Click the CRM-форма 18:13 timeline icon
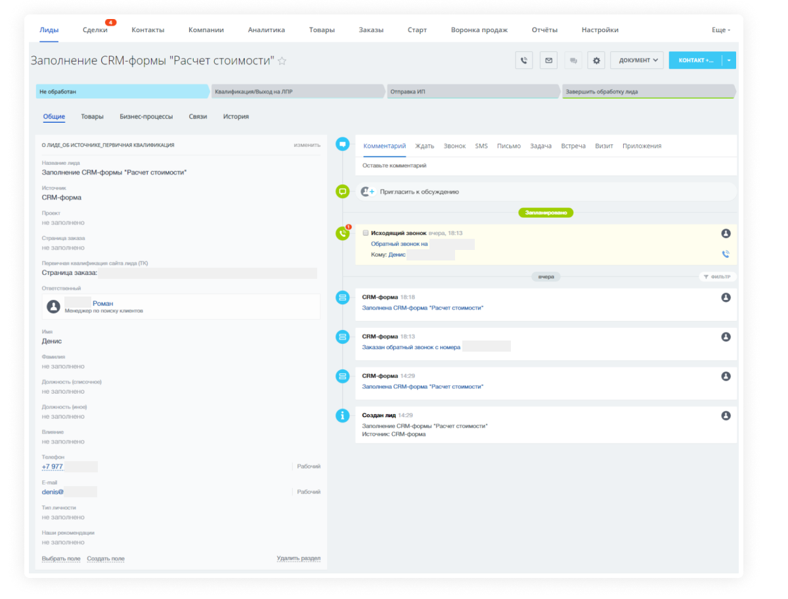The image size is (788, 599). click(342, 337)
